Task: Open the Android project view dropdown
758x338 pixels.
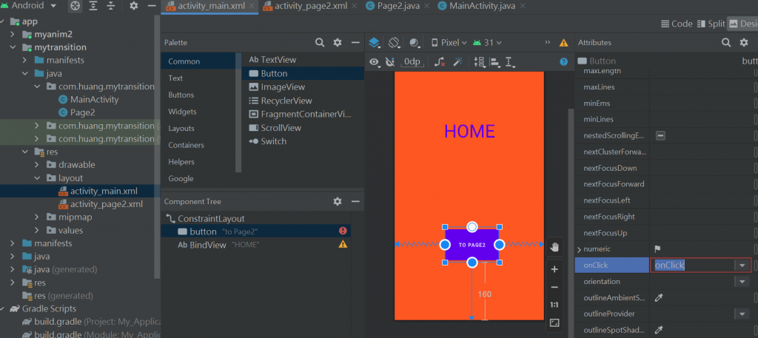Action: coord(29,6)
